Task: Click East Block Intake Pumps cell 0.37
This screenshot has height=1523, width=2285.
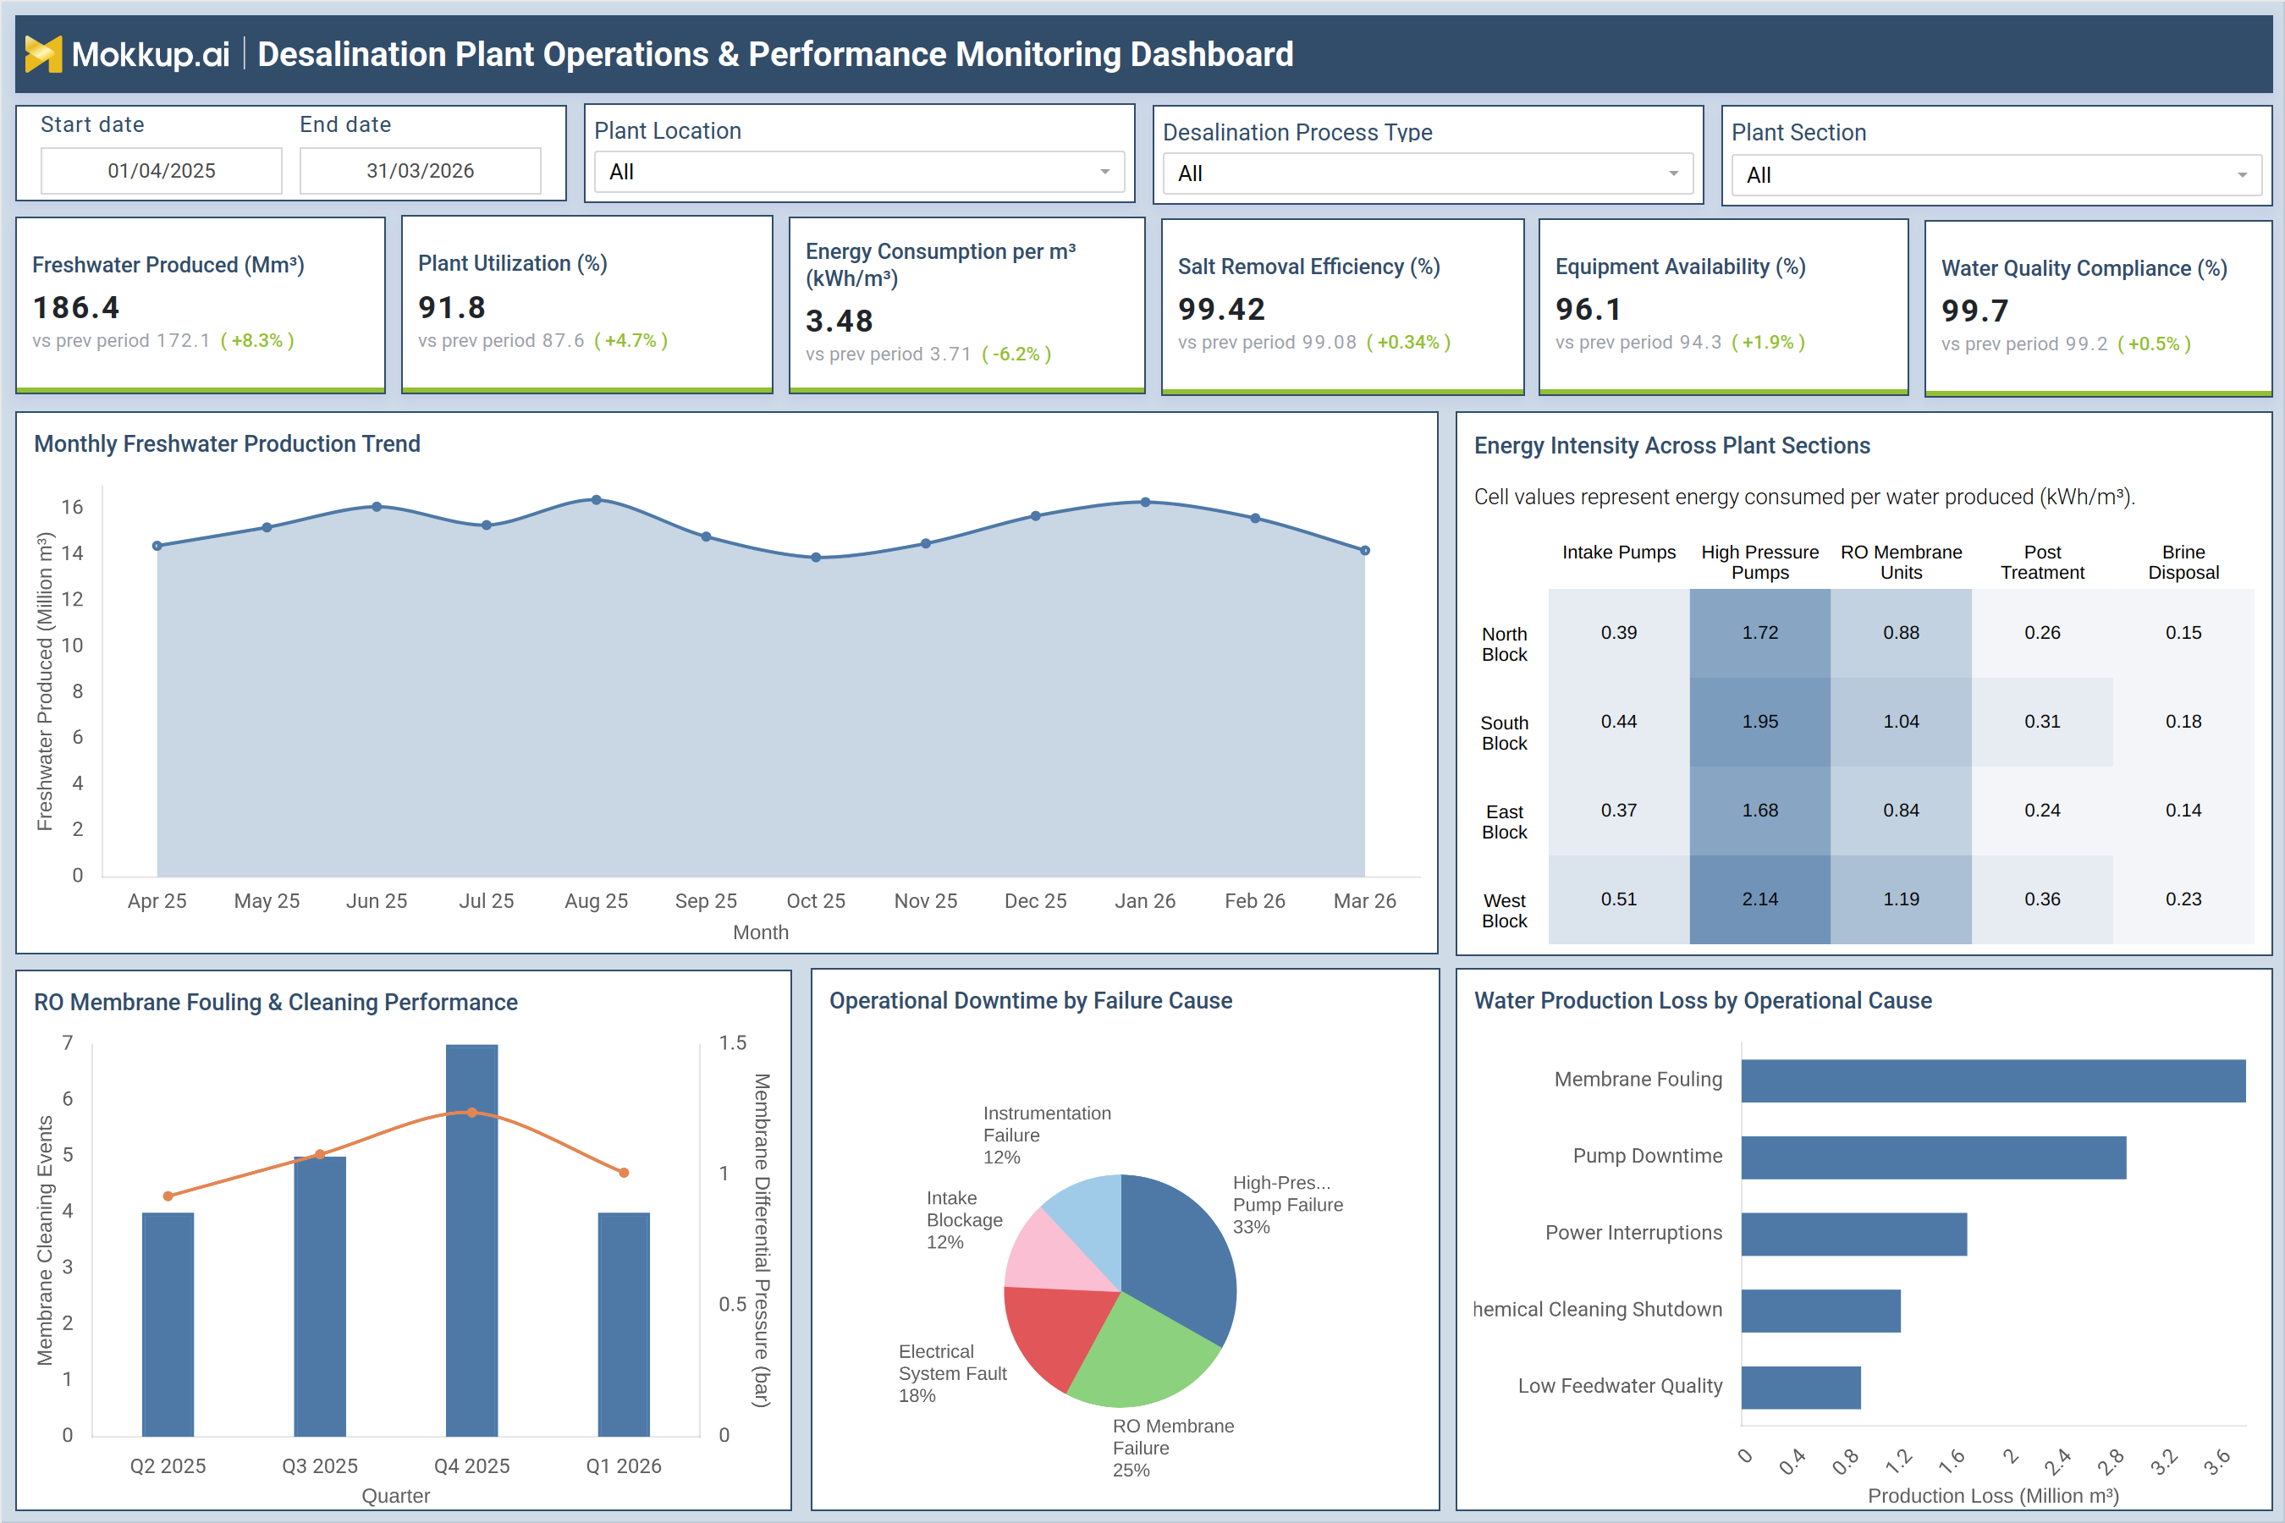Action: [1618, 810]
